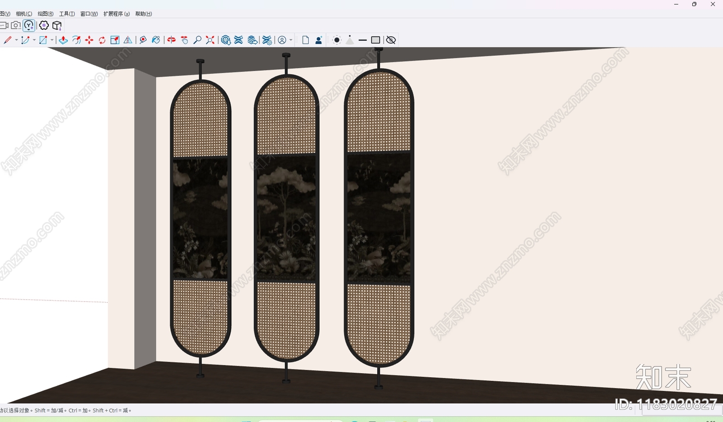Screen dimensions: 723x422
Task: Activate the Pan hand tool
Action: click(x=184, y=40)
